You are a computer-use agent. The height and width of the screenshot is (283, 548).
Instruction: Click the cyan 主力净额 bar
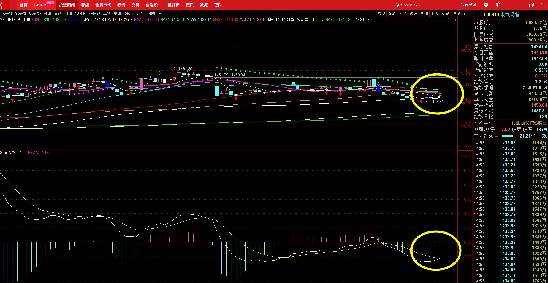pyautogui.click(x=507, y=136)
